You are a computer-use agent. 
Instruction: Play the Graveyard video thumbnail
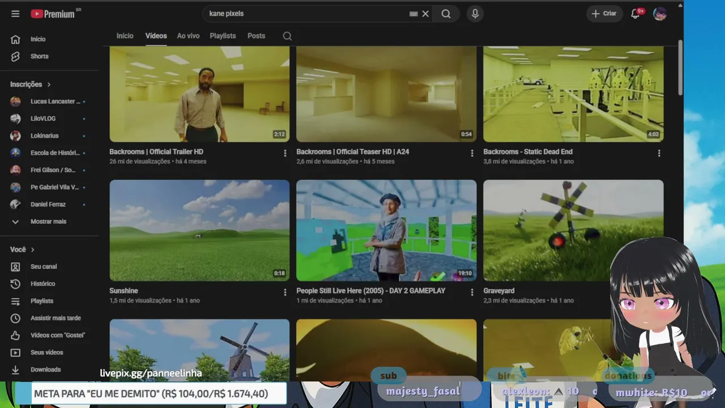coord(573,231)
